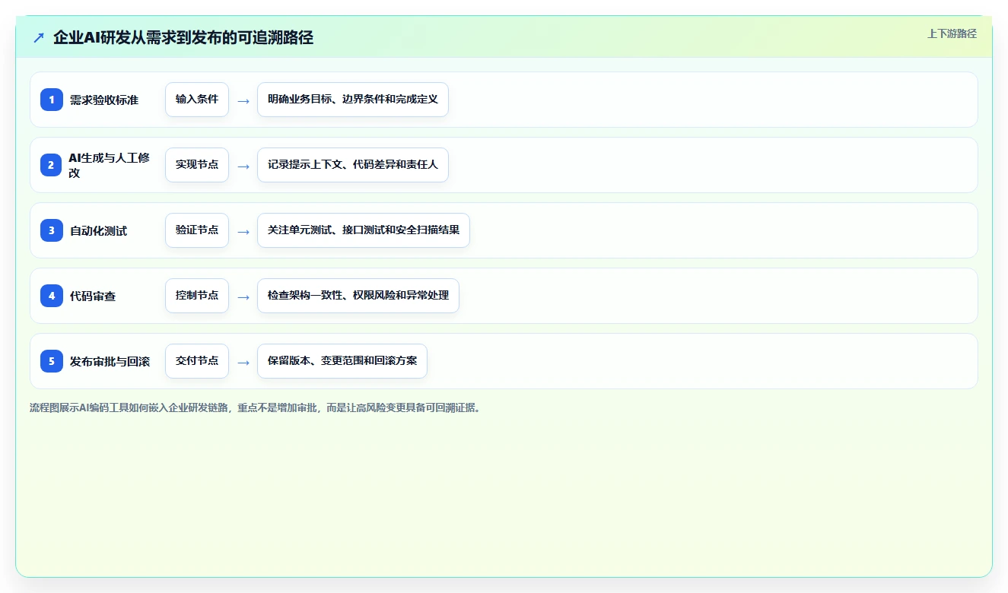The width and height of the screenshot is (1008, 593).
Task: Open the 关注单元测试、接口测试和安全扫描结果 box
Action: click(x=364, y=230)
